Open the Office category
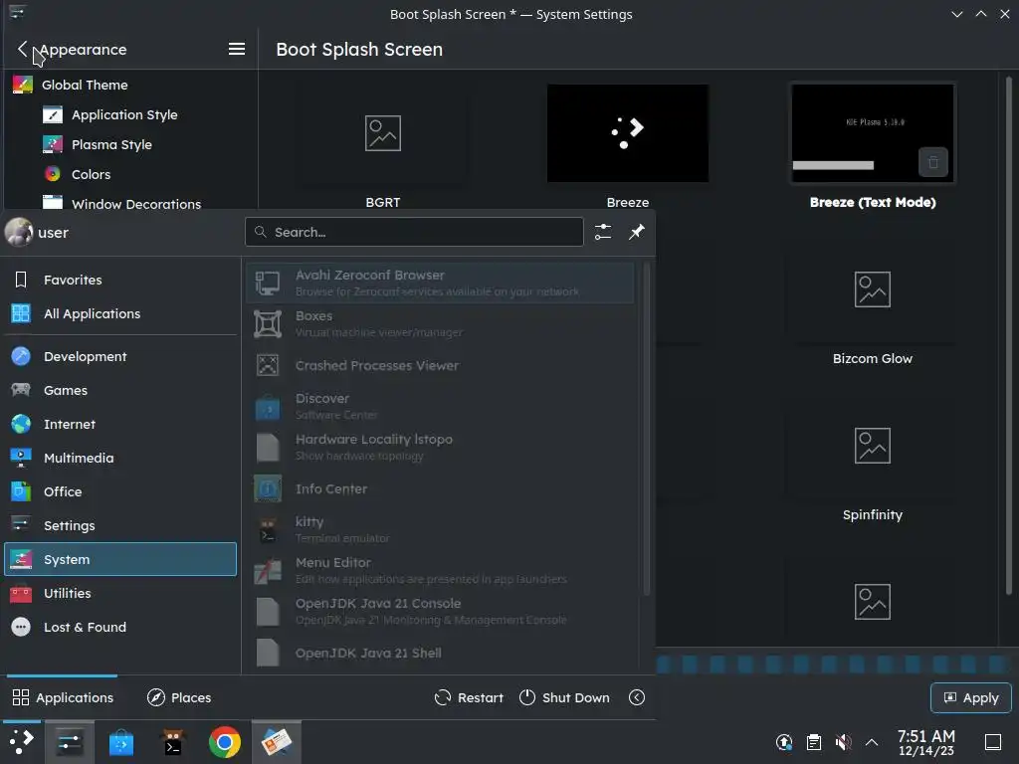The image size is (1019, 764). coord(120,491)
